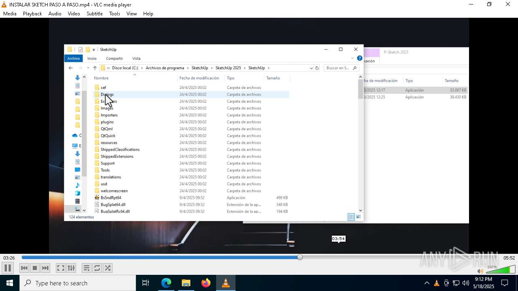The width and height of the screenshot is (518, 291).
Task: Open the Video menu
Action: tap(74, 13)
